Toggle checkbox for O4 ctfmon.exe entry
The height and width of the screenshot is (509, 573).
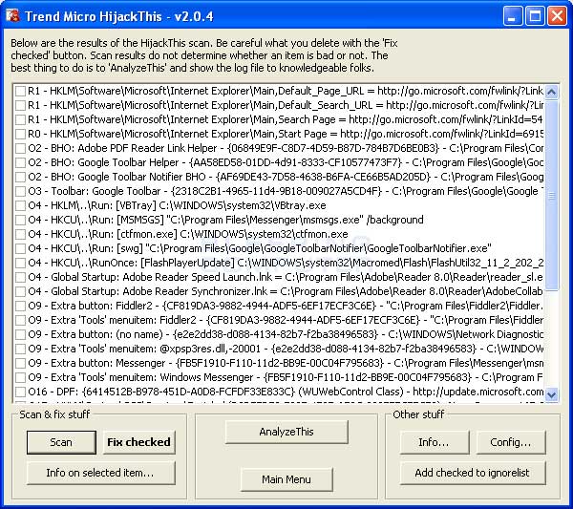coord(20,234)
